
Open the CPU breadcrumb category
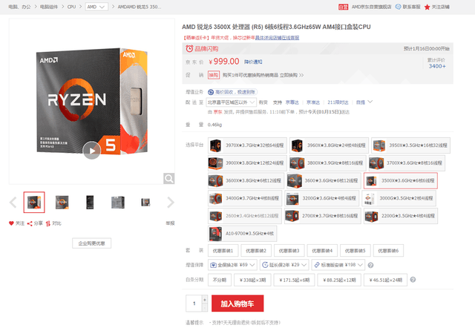(x=71, y=7)
